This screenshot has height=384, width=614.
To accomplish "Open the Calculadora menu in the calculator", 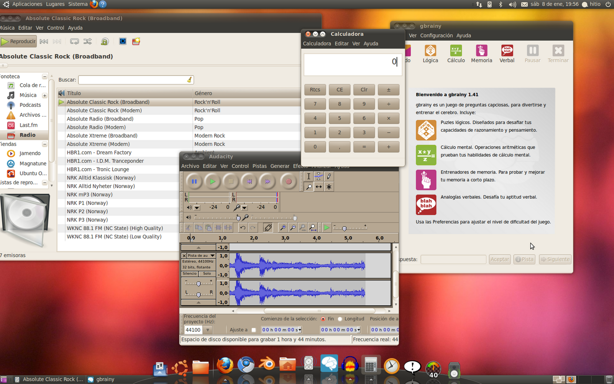I will pyautogui.click(x=317, y=44).
